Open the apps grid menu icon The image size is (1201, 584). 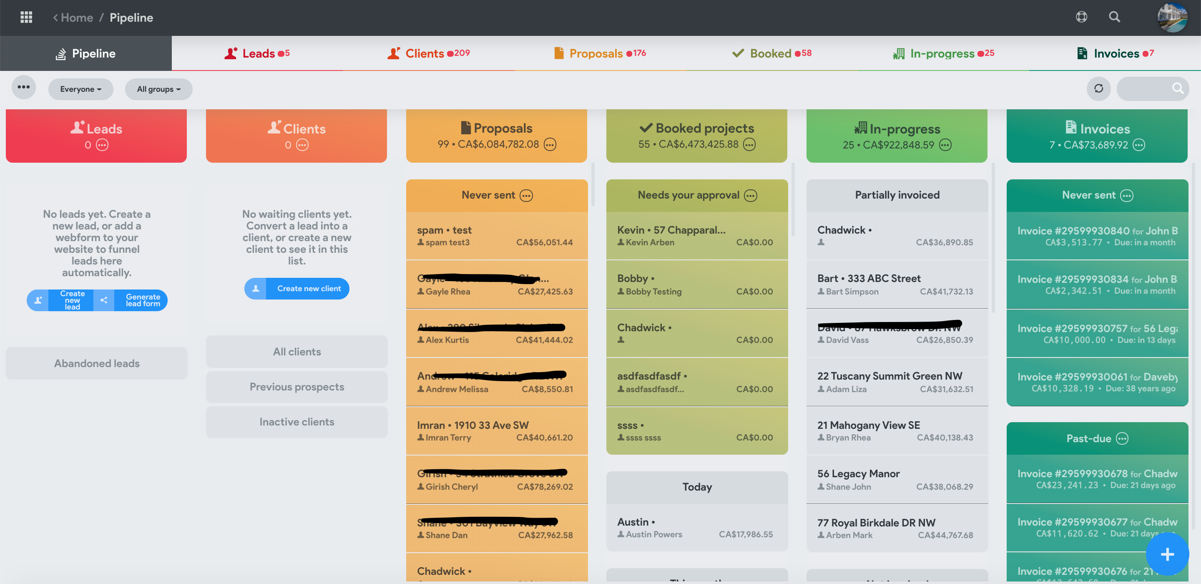(x=26, y=17)
